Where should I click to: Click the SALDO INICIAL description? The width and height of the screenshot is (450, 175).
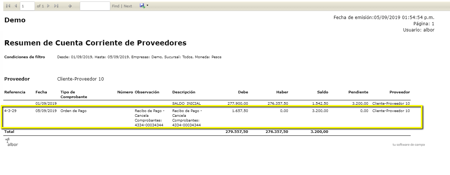click(x=186, y=104)
